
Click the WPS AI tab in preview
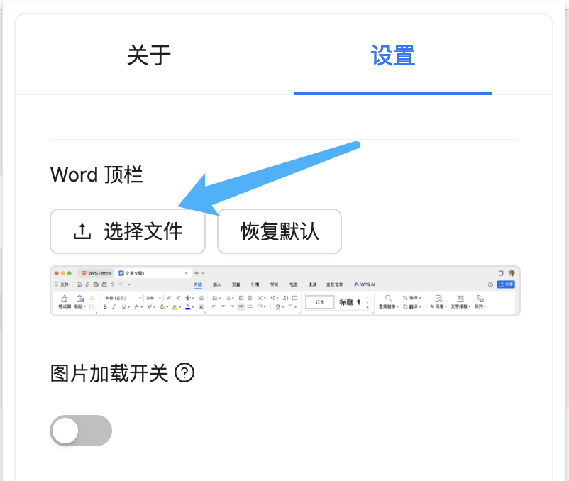tap(365, 284)
